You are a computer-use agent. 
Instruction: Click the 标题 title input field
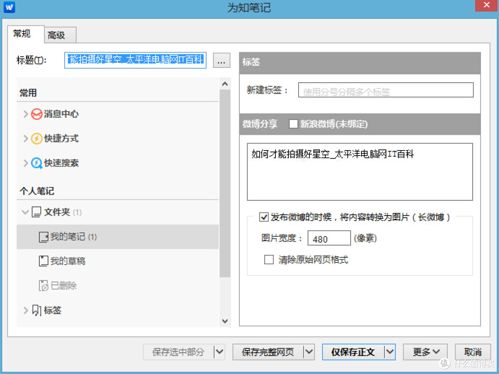point(135,60)
